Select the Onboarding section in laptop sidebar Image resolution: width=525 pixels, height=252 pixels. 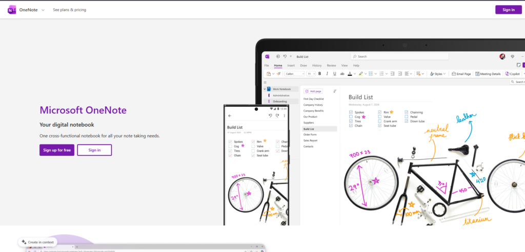point(280,101)
